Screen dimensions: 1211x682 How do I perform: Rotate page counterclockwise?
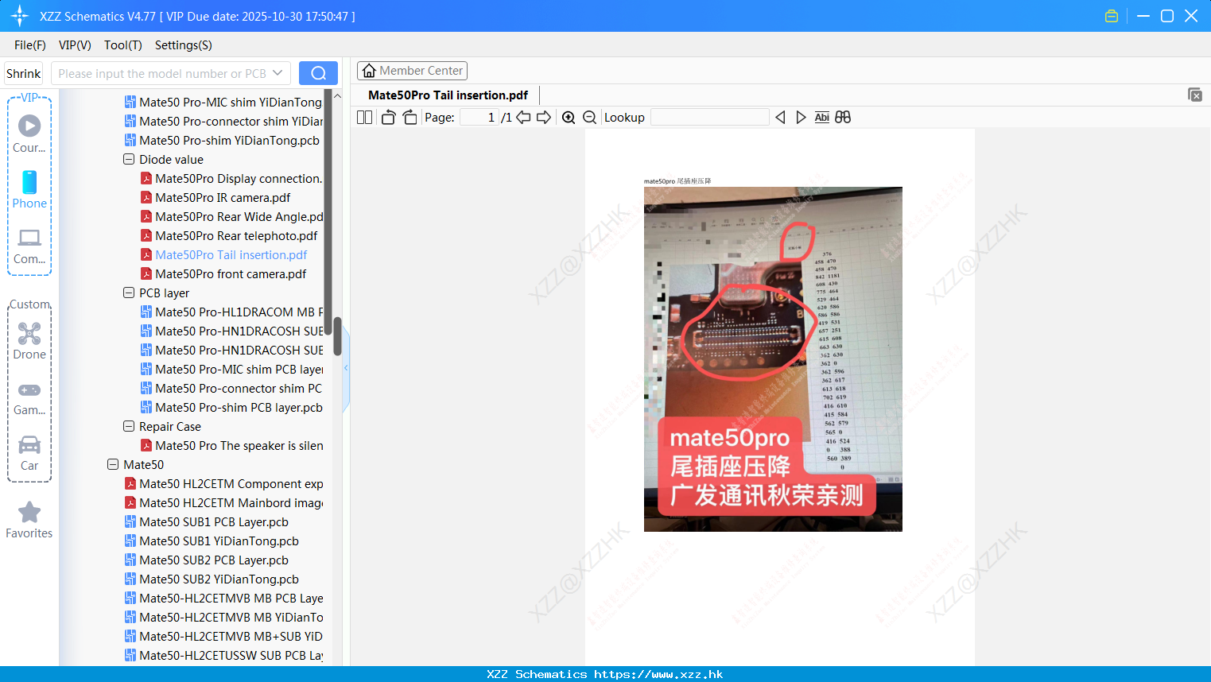click(388, 118)
